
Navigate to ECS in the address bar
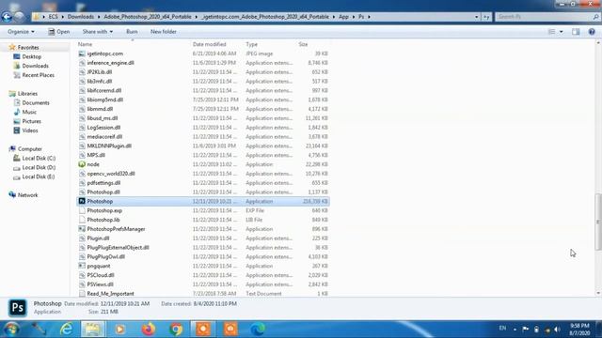click(53, 17)
